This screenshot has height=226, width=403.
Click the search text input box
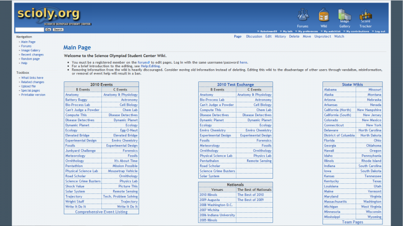(x=30, y=30)
